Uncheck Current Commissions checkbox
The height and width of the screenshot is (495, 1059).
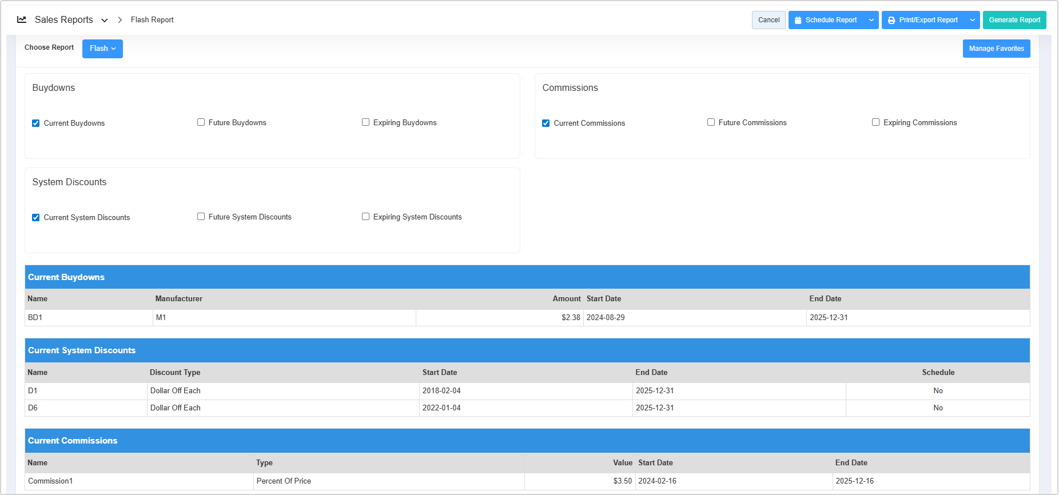coord(546,123)
